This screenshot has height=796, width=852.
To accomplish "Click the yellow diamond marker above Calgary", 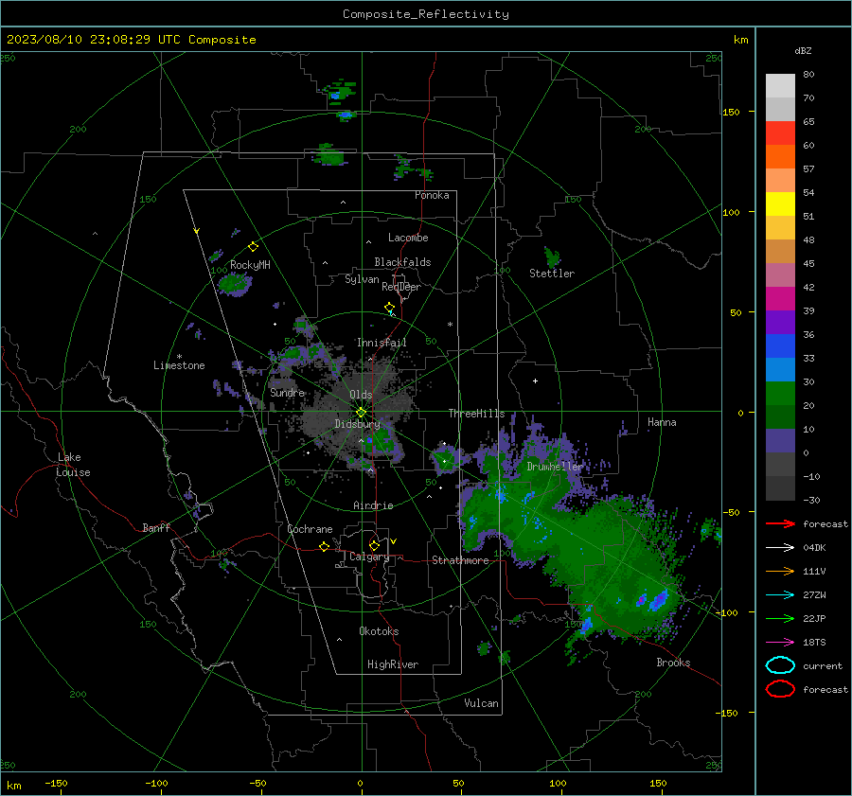I will (x=374, y=545).
